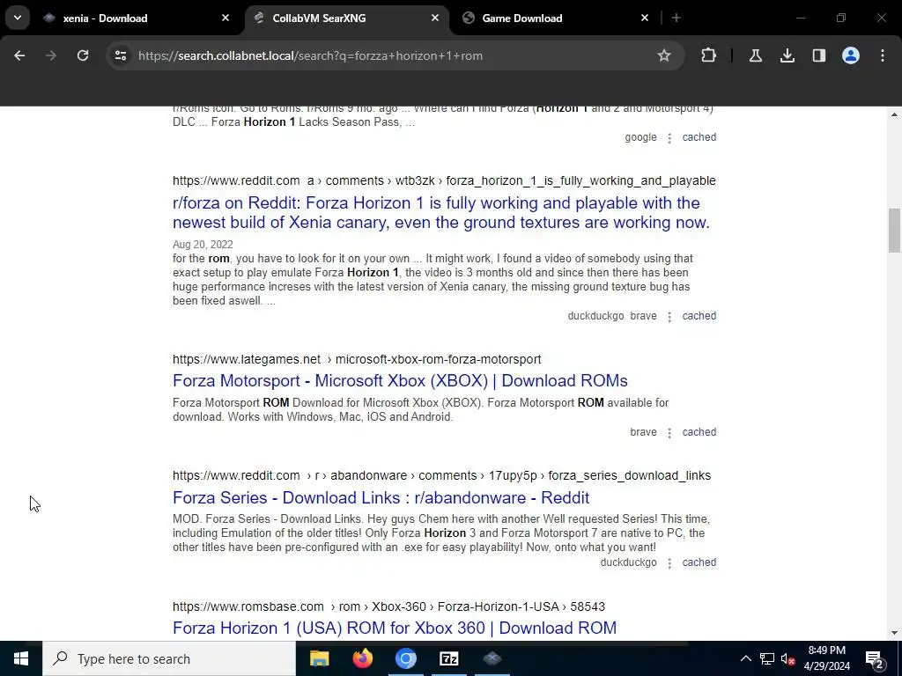Click the 'Aug 20, 2022' date text
The width and height of the screenshot is (902, 676).
203,245
